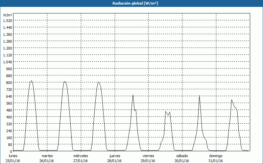Screen dimensions: 263x164
Task: Click the 25/01/16 date label
Action: 13,161
